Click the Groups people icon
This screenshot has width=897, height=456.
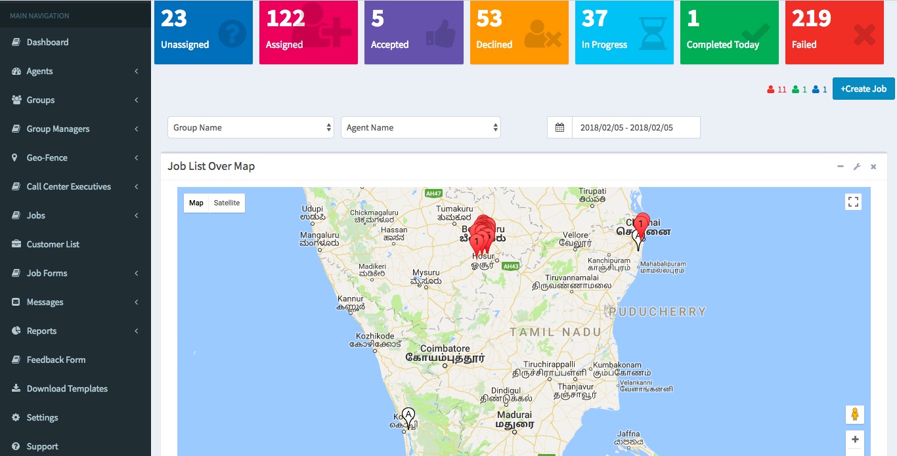[16, 100]
